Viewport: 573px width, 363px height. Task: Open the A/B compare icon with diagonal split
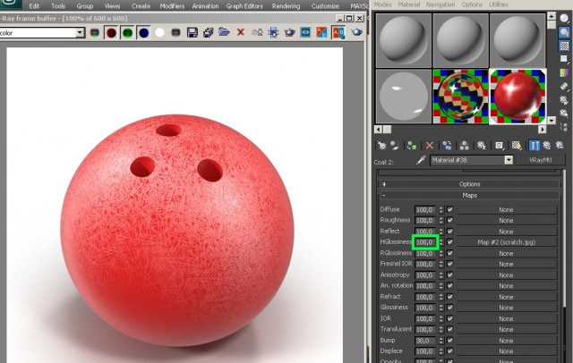(x=321, y=33)
